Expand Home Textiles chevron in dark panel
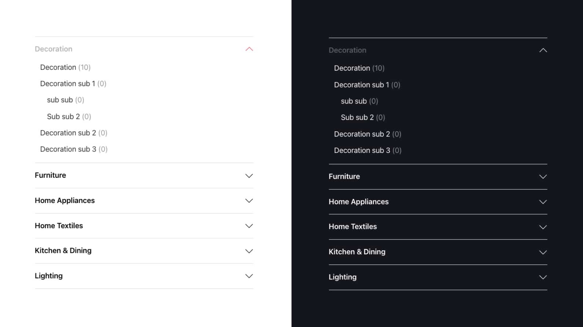 coord(543,227)
